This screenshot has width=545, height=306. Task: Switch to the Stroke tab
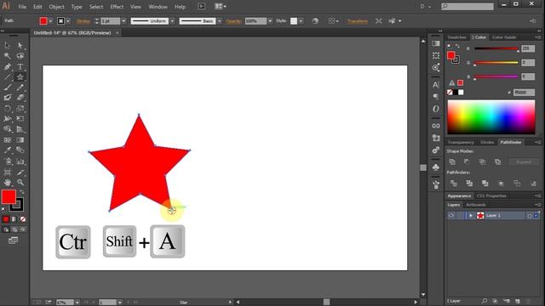(x=487, y=142)
